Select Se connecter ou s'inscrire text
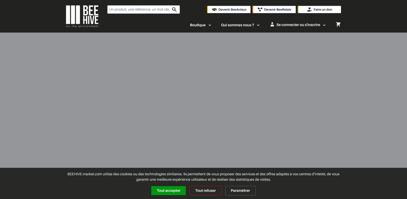 298,25
